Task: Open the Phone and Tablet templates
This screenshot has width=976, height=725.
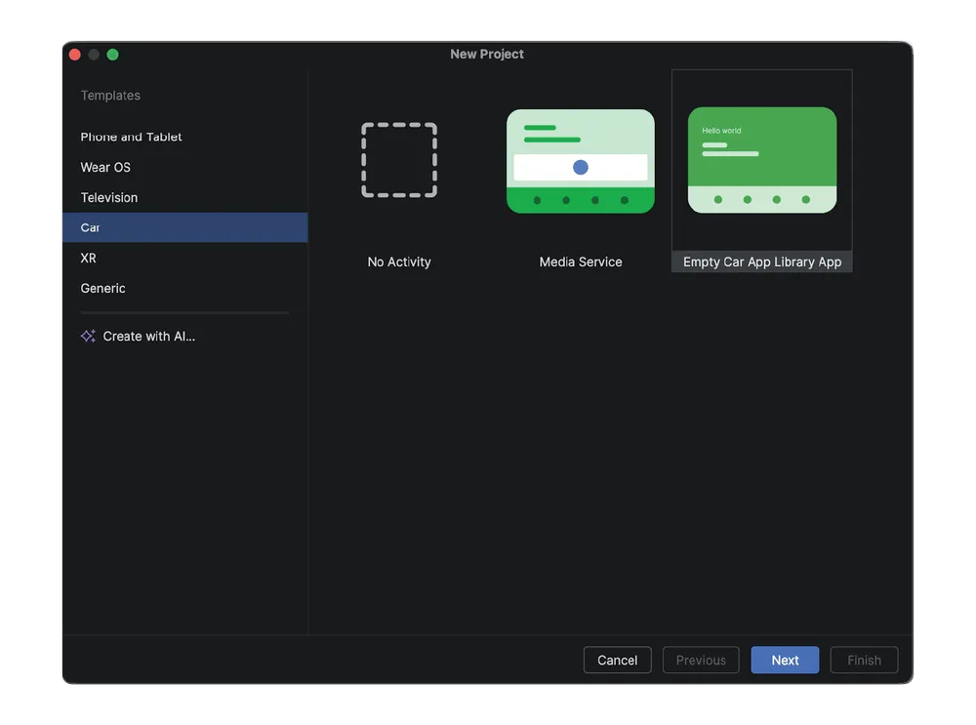Action: pos(131,137)
